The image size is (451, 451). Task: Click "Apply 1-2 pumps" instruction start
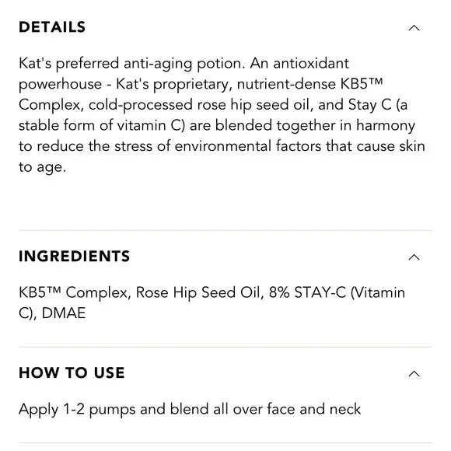click(77, 410)
